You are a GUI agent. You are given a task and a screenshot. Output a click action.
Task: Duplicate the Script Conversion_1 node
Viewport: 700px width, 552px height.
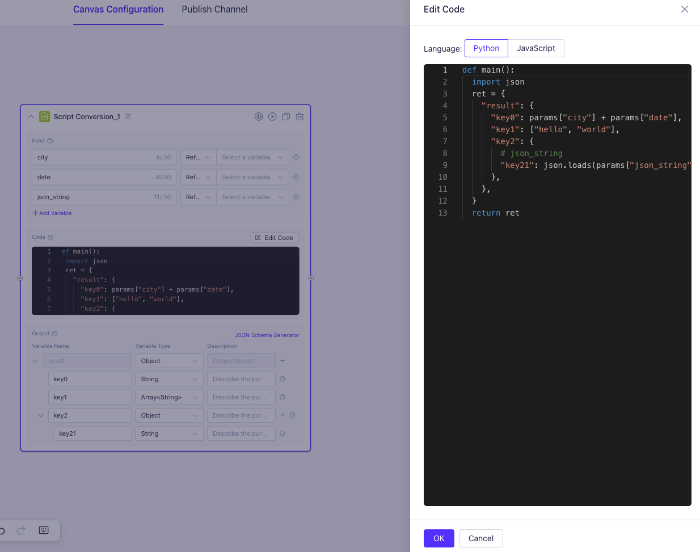[x=286, y=116]
